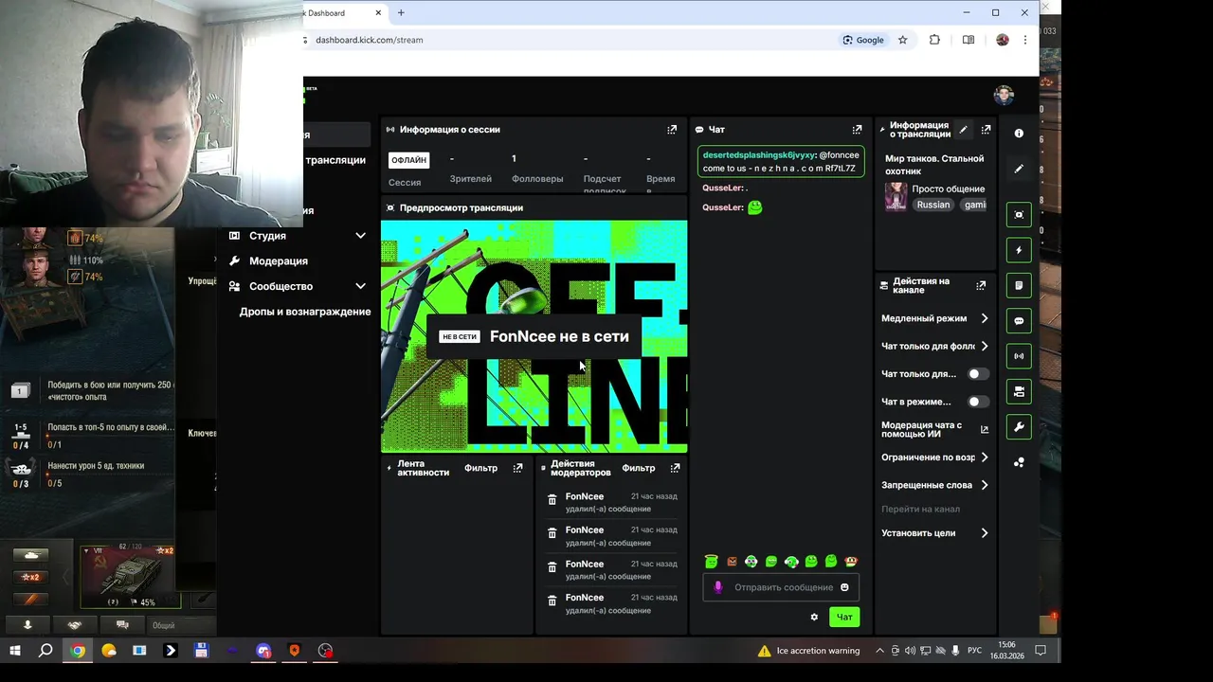Open the profile avatar menu

click(1004, 96)
